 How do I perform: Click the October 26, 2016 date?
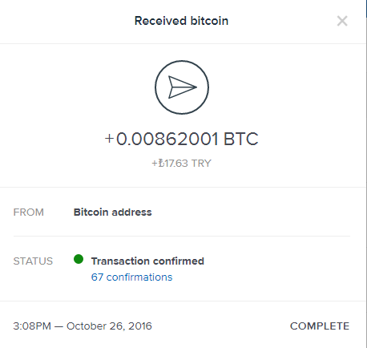click(x=109, y=326)
